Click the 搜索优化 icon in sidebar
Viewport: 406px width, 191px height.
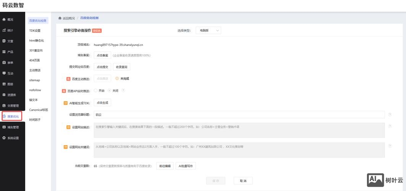pyautogui.click(x=4, y=117)
